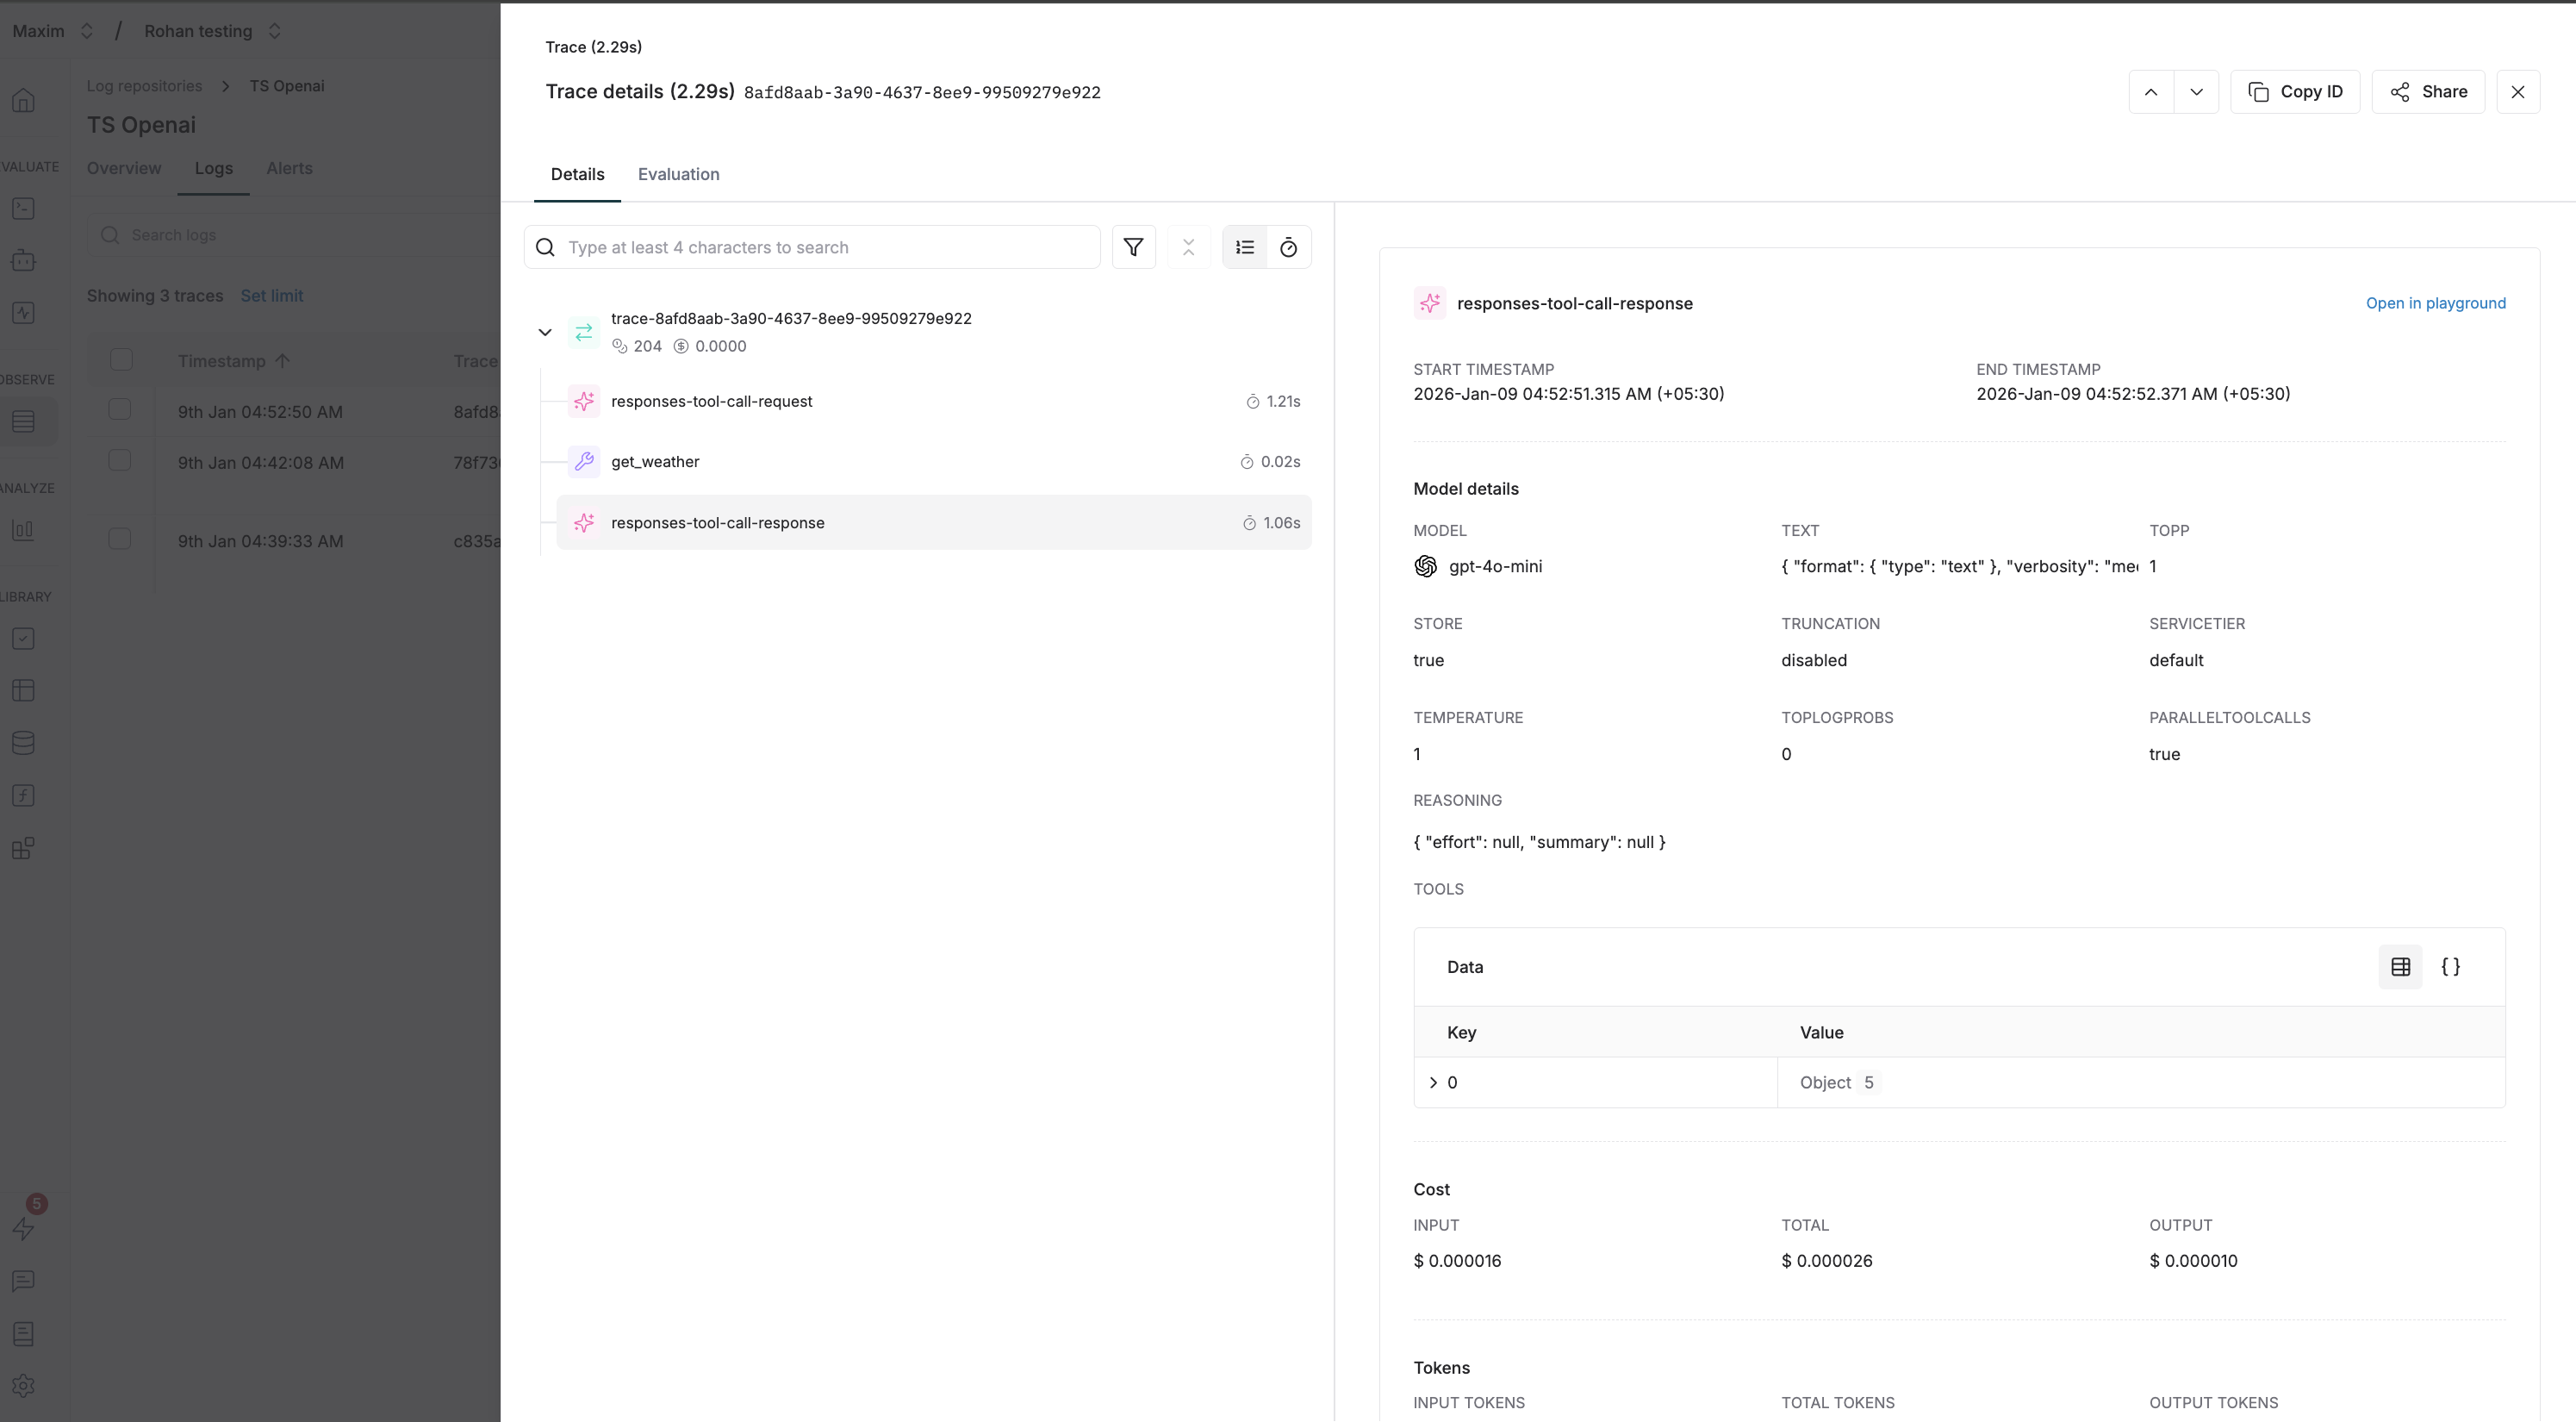Open the Rohan testing workspace switcher
This screenshot has width=2576, height=1422.
(x=275, y=31)
